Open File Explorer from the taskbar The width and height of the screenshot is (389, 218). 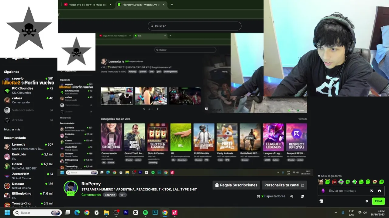106,213
